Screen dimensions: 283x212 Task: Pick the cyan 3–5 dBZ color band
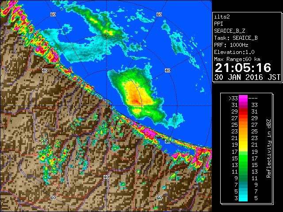[243, 198]
